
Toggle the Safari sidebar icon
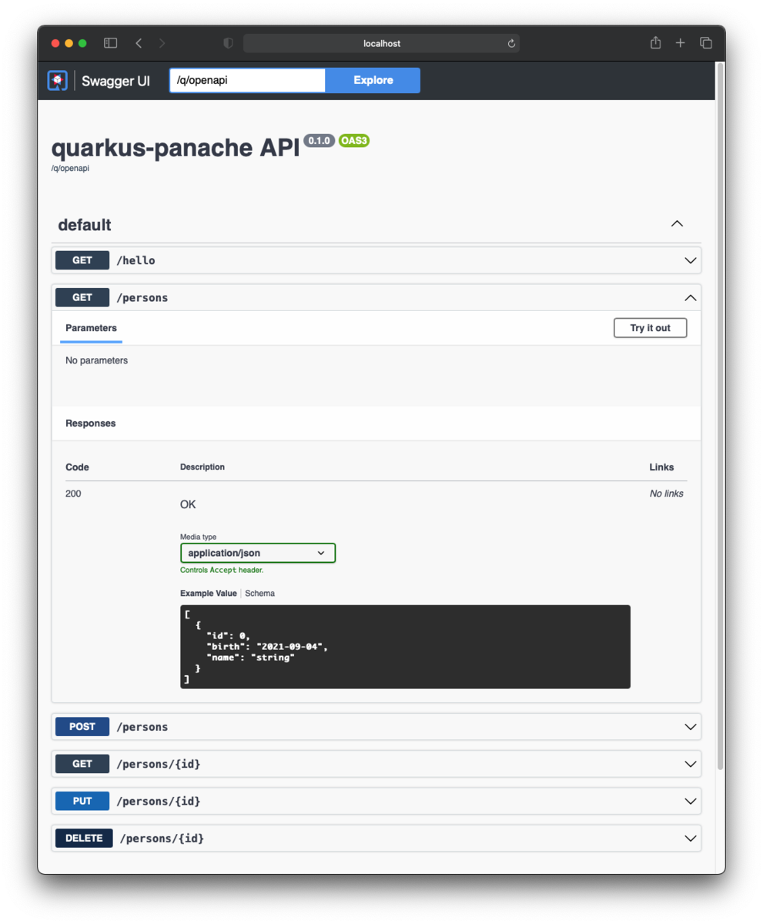point(111,43)
